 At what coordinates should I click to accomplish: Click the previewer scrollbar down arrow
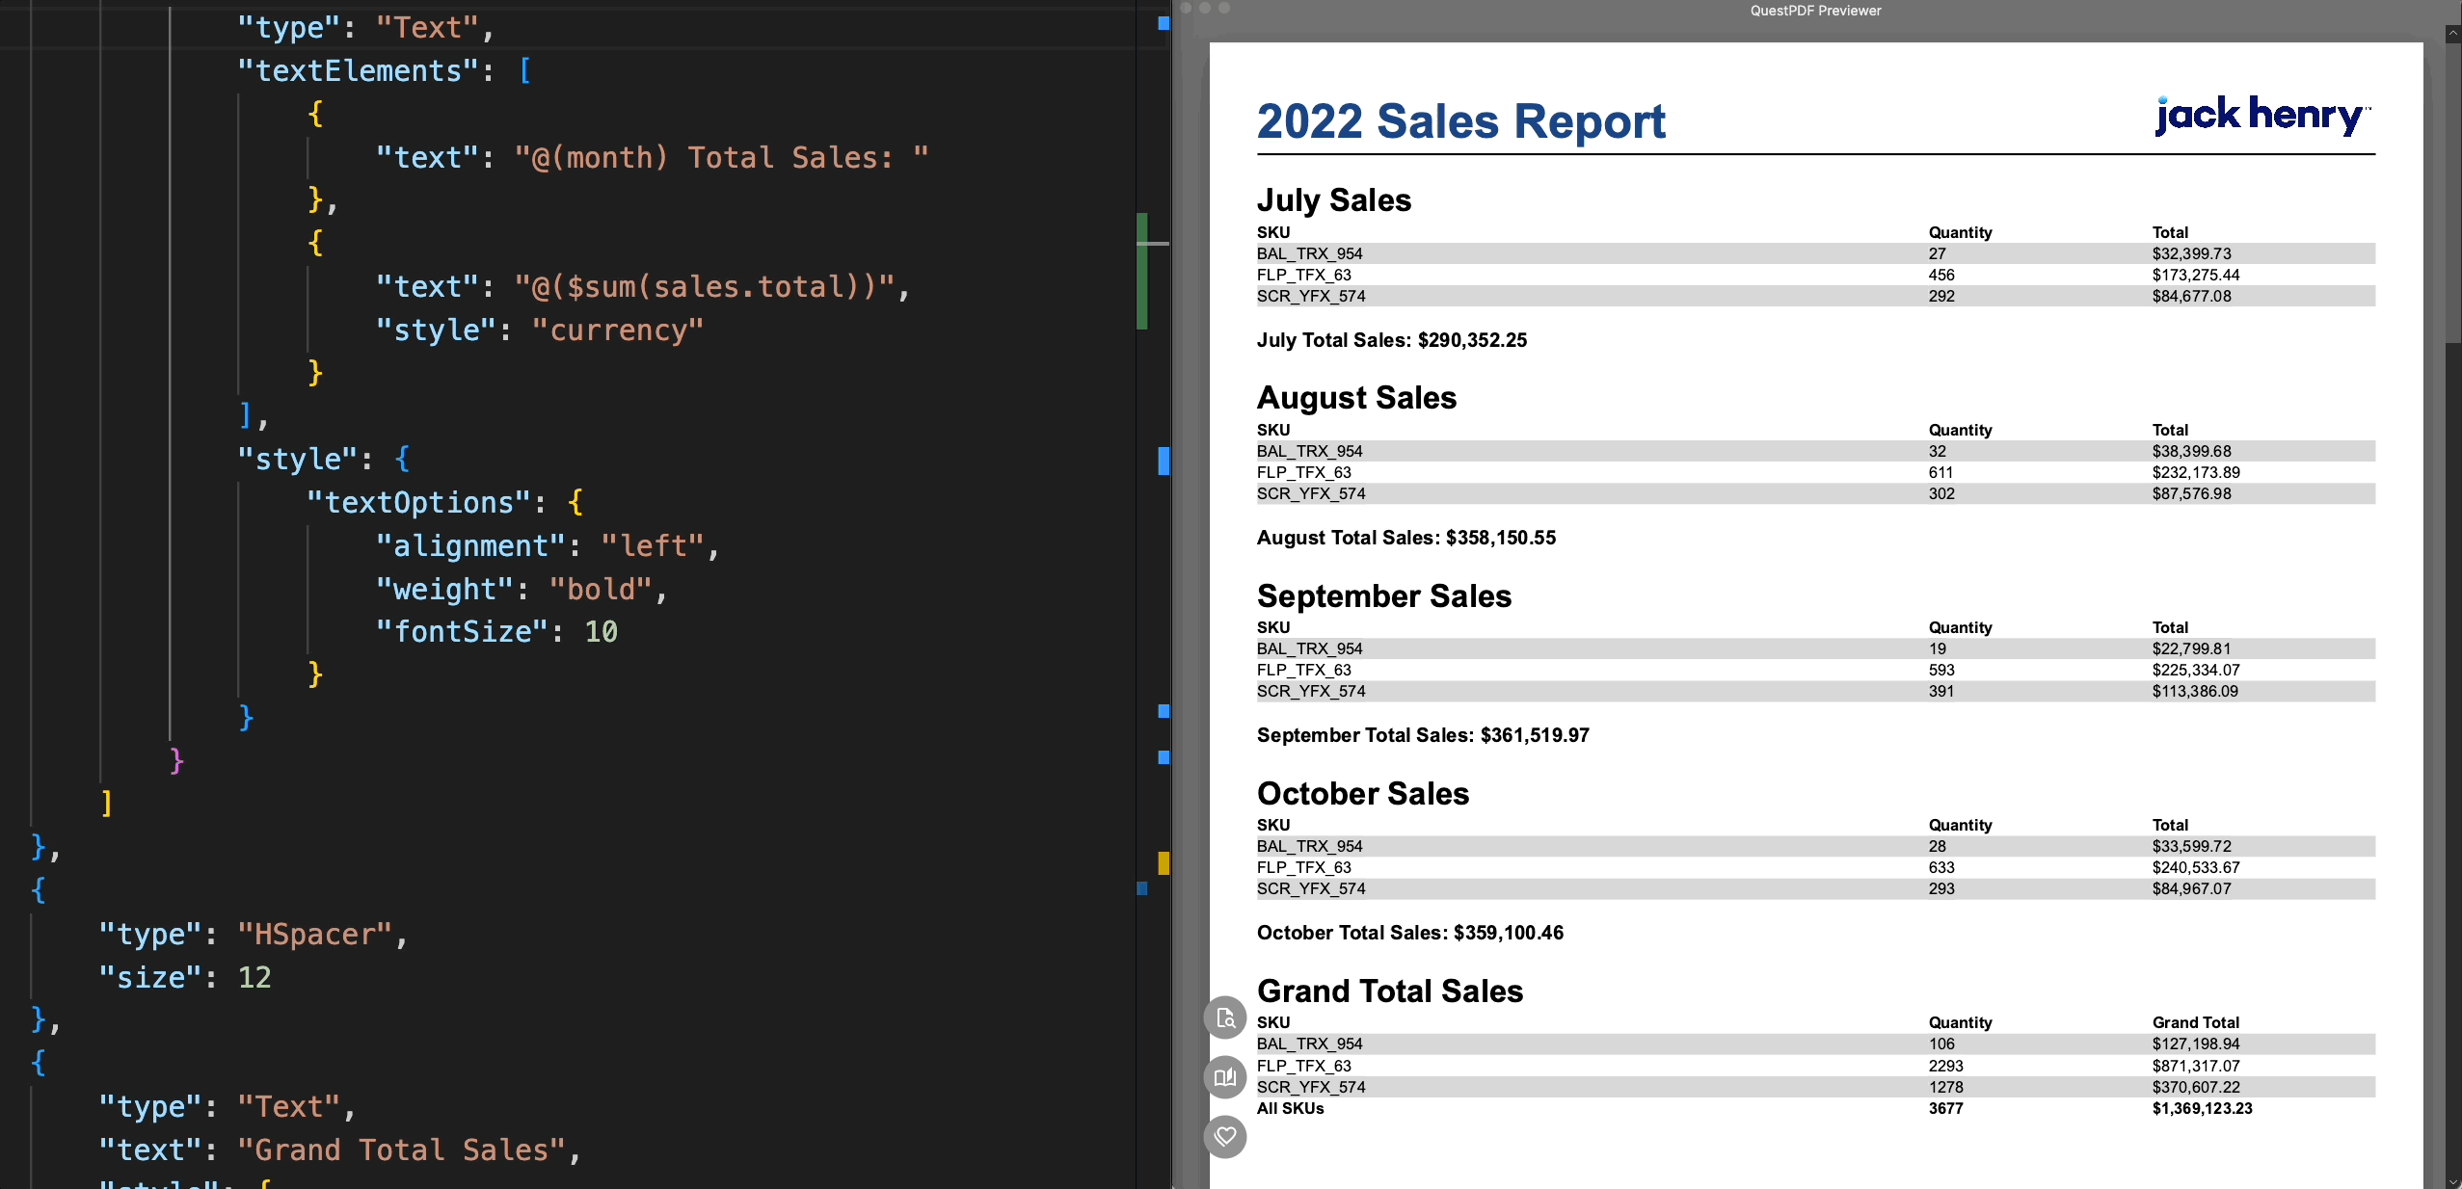[x=2453, y=1180]
